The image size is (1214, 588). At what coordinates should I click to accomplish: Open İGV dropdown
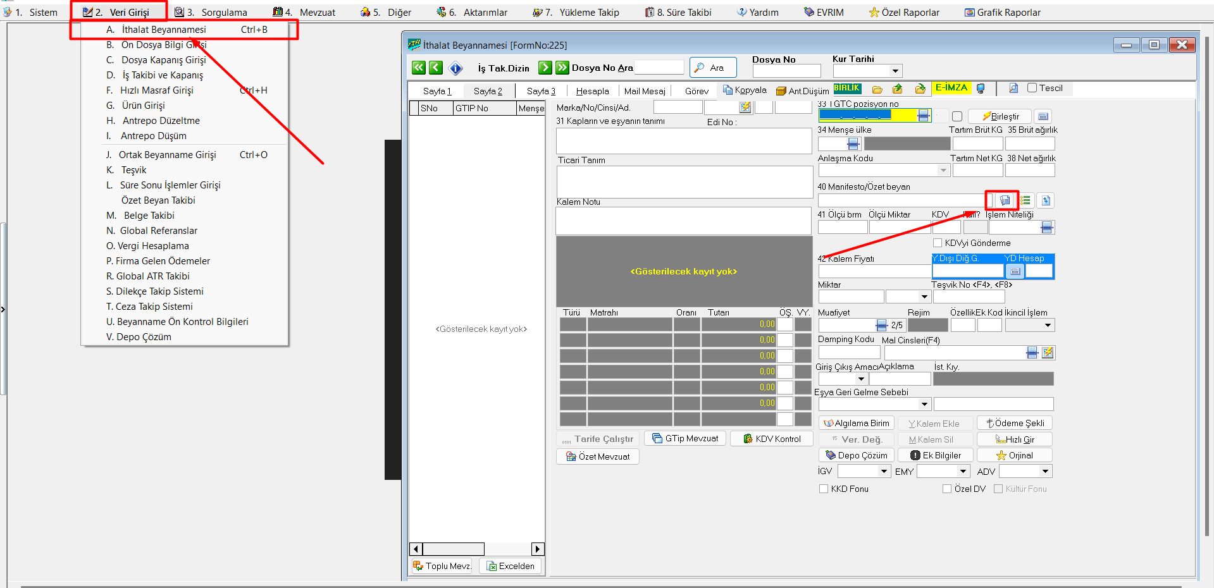[x=884, y=471]
